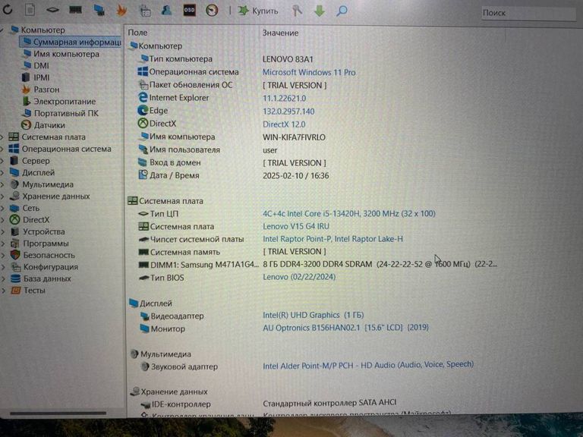This screenshot has height=437, width=583.
Task: Open Microsoft Windows 11 Pro link
Action: tap(309, 73)
